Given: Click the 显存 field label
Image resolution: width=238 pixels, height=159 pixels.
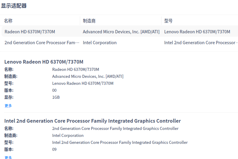Looking at the screenshot, I should [9, 97].
